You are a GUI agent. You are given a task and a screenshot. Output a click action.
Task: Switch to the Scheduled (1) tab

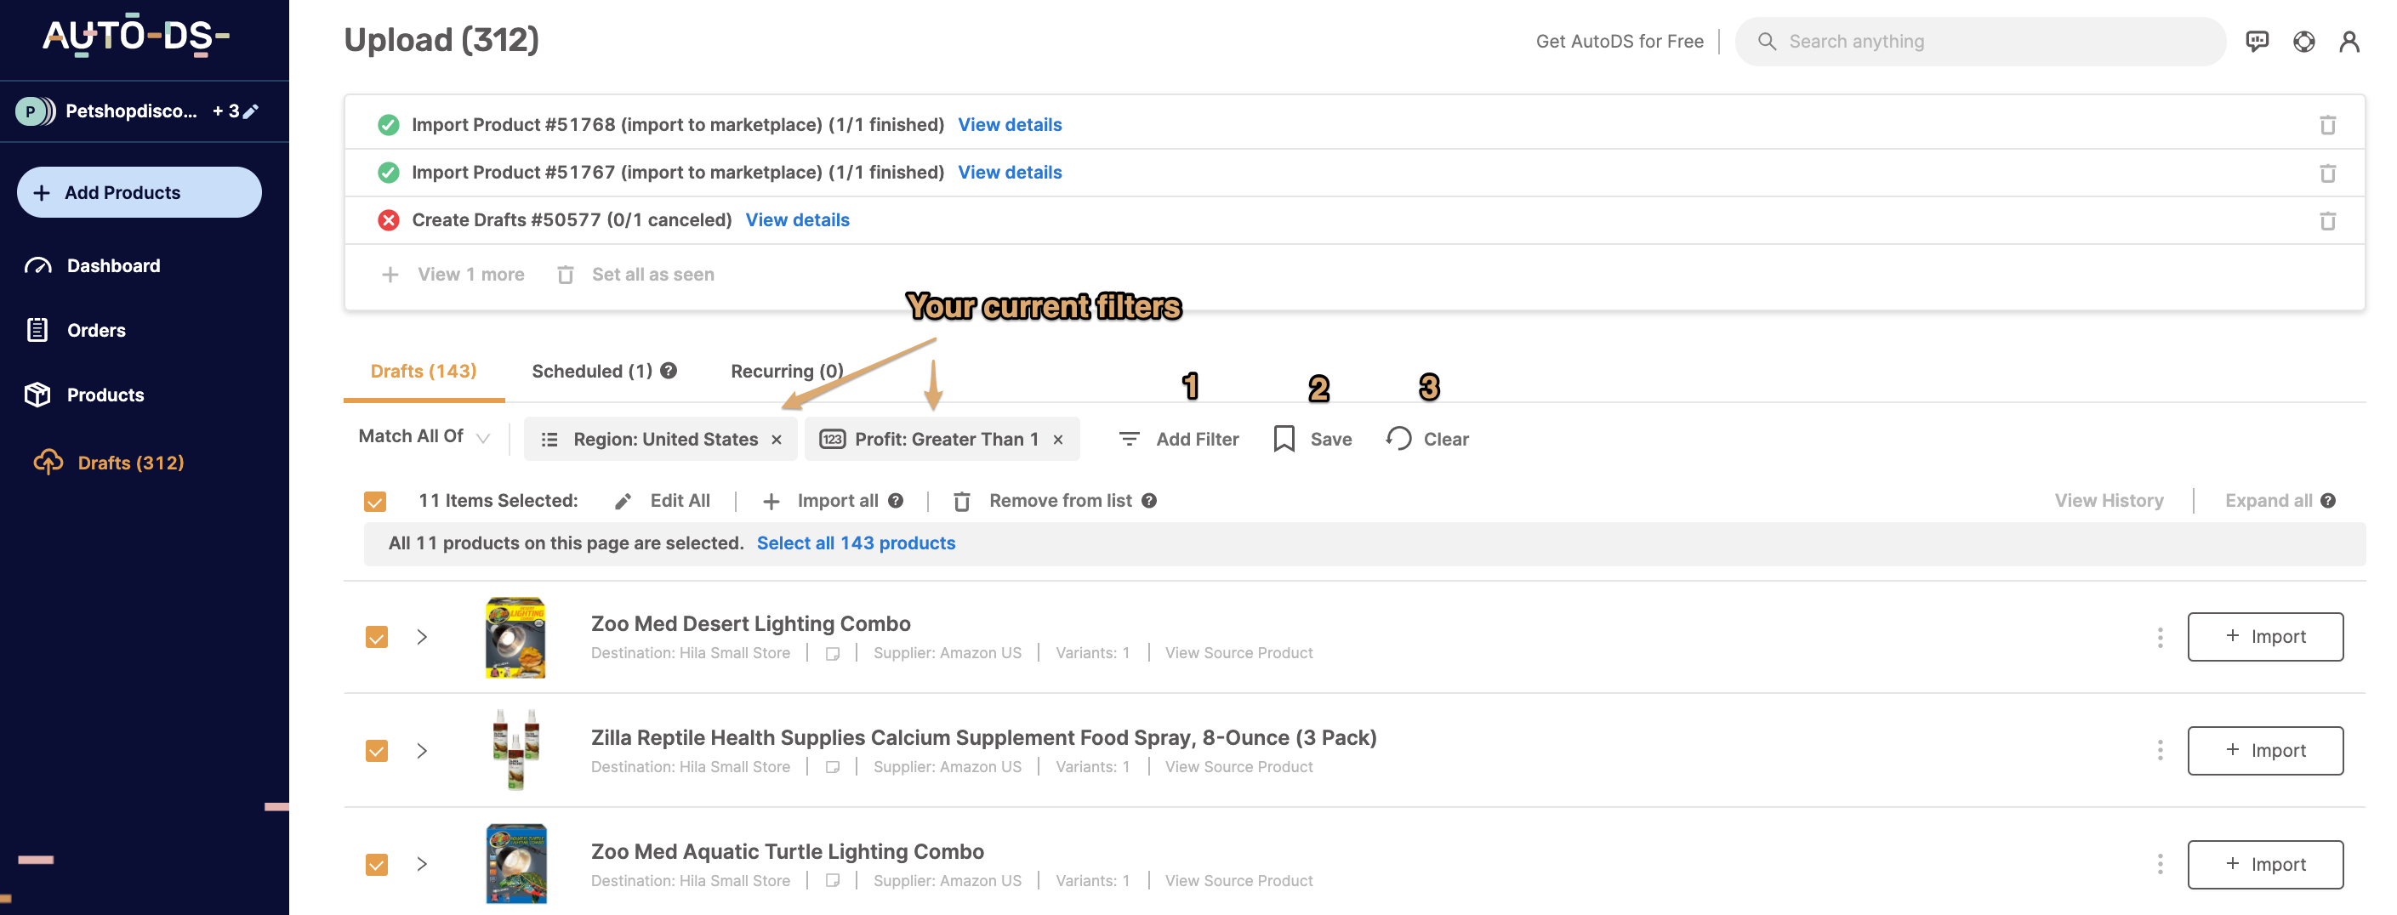pos(592,371)
